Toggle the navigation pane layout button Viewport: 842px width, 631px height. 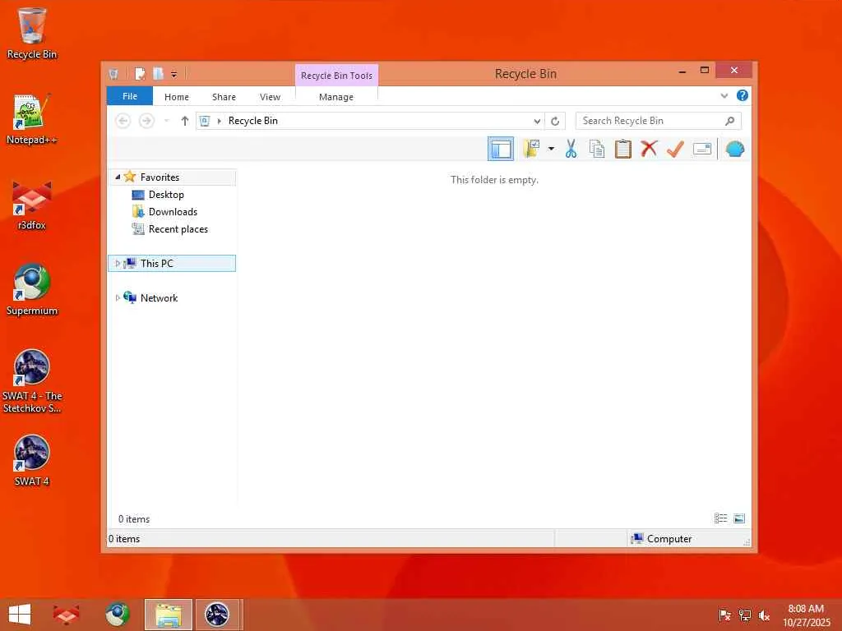pyautogui.click(x=501, y=149)
